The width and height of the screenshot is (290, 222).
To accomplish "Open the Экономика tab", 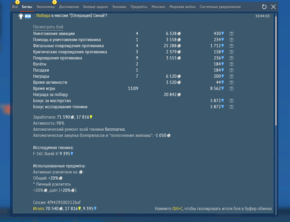I will [x=46, y=7].
